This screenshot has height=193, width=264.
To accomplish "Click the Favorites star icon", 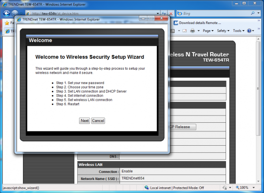I will tap(7, 23).
